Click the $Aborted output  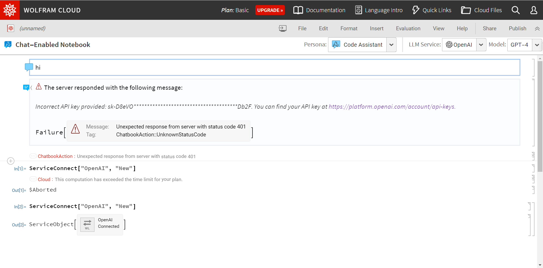point(43,190)
